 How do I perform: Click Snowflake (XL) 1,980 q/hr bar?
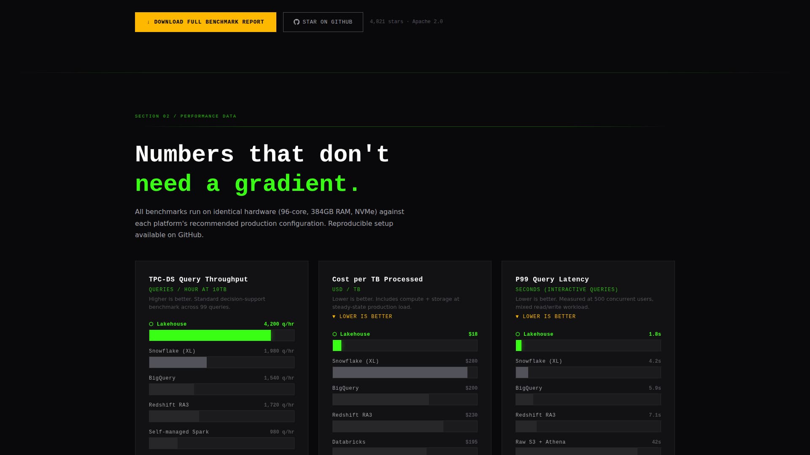178,362
